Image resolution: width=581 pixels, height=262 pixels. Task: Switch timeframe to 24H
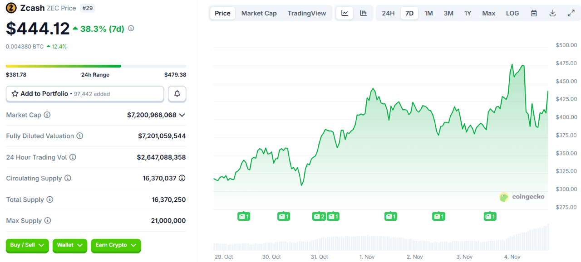(388, 13)
